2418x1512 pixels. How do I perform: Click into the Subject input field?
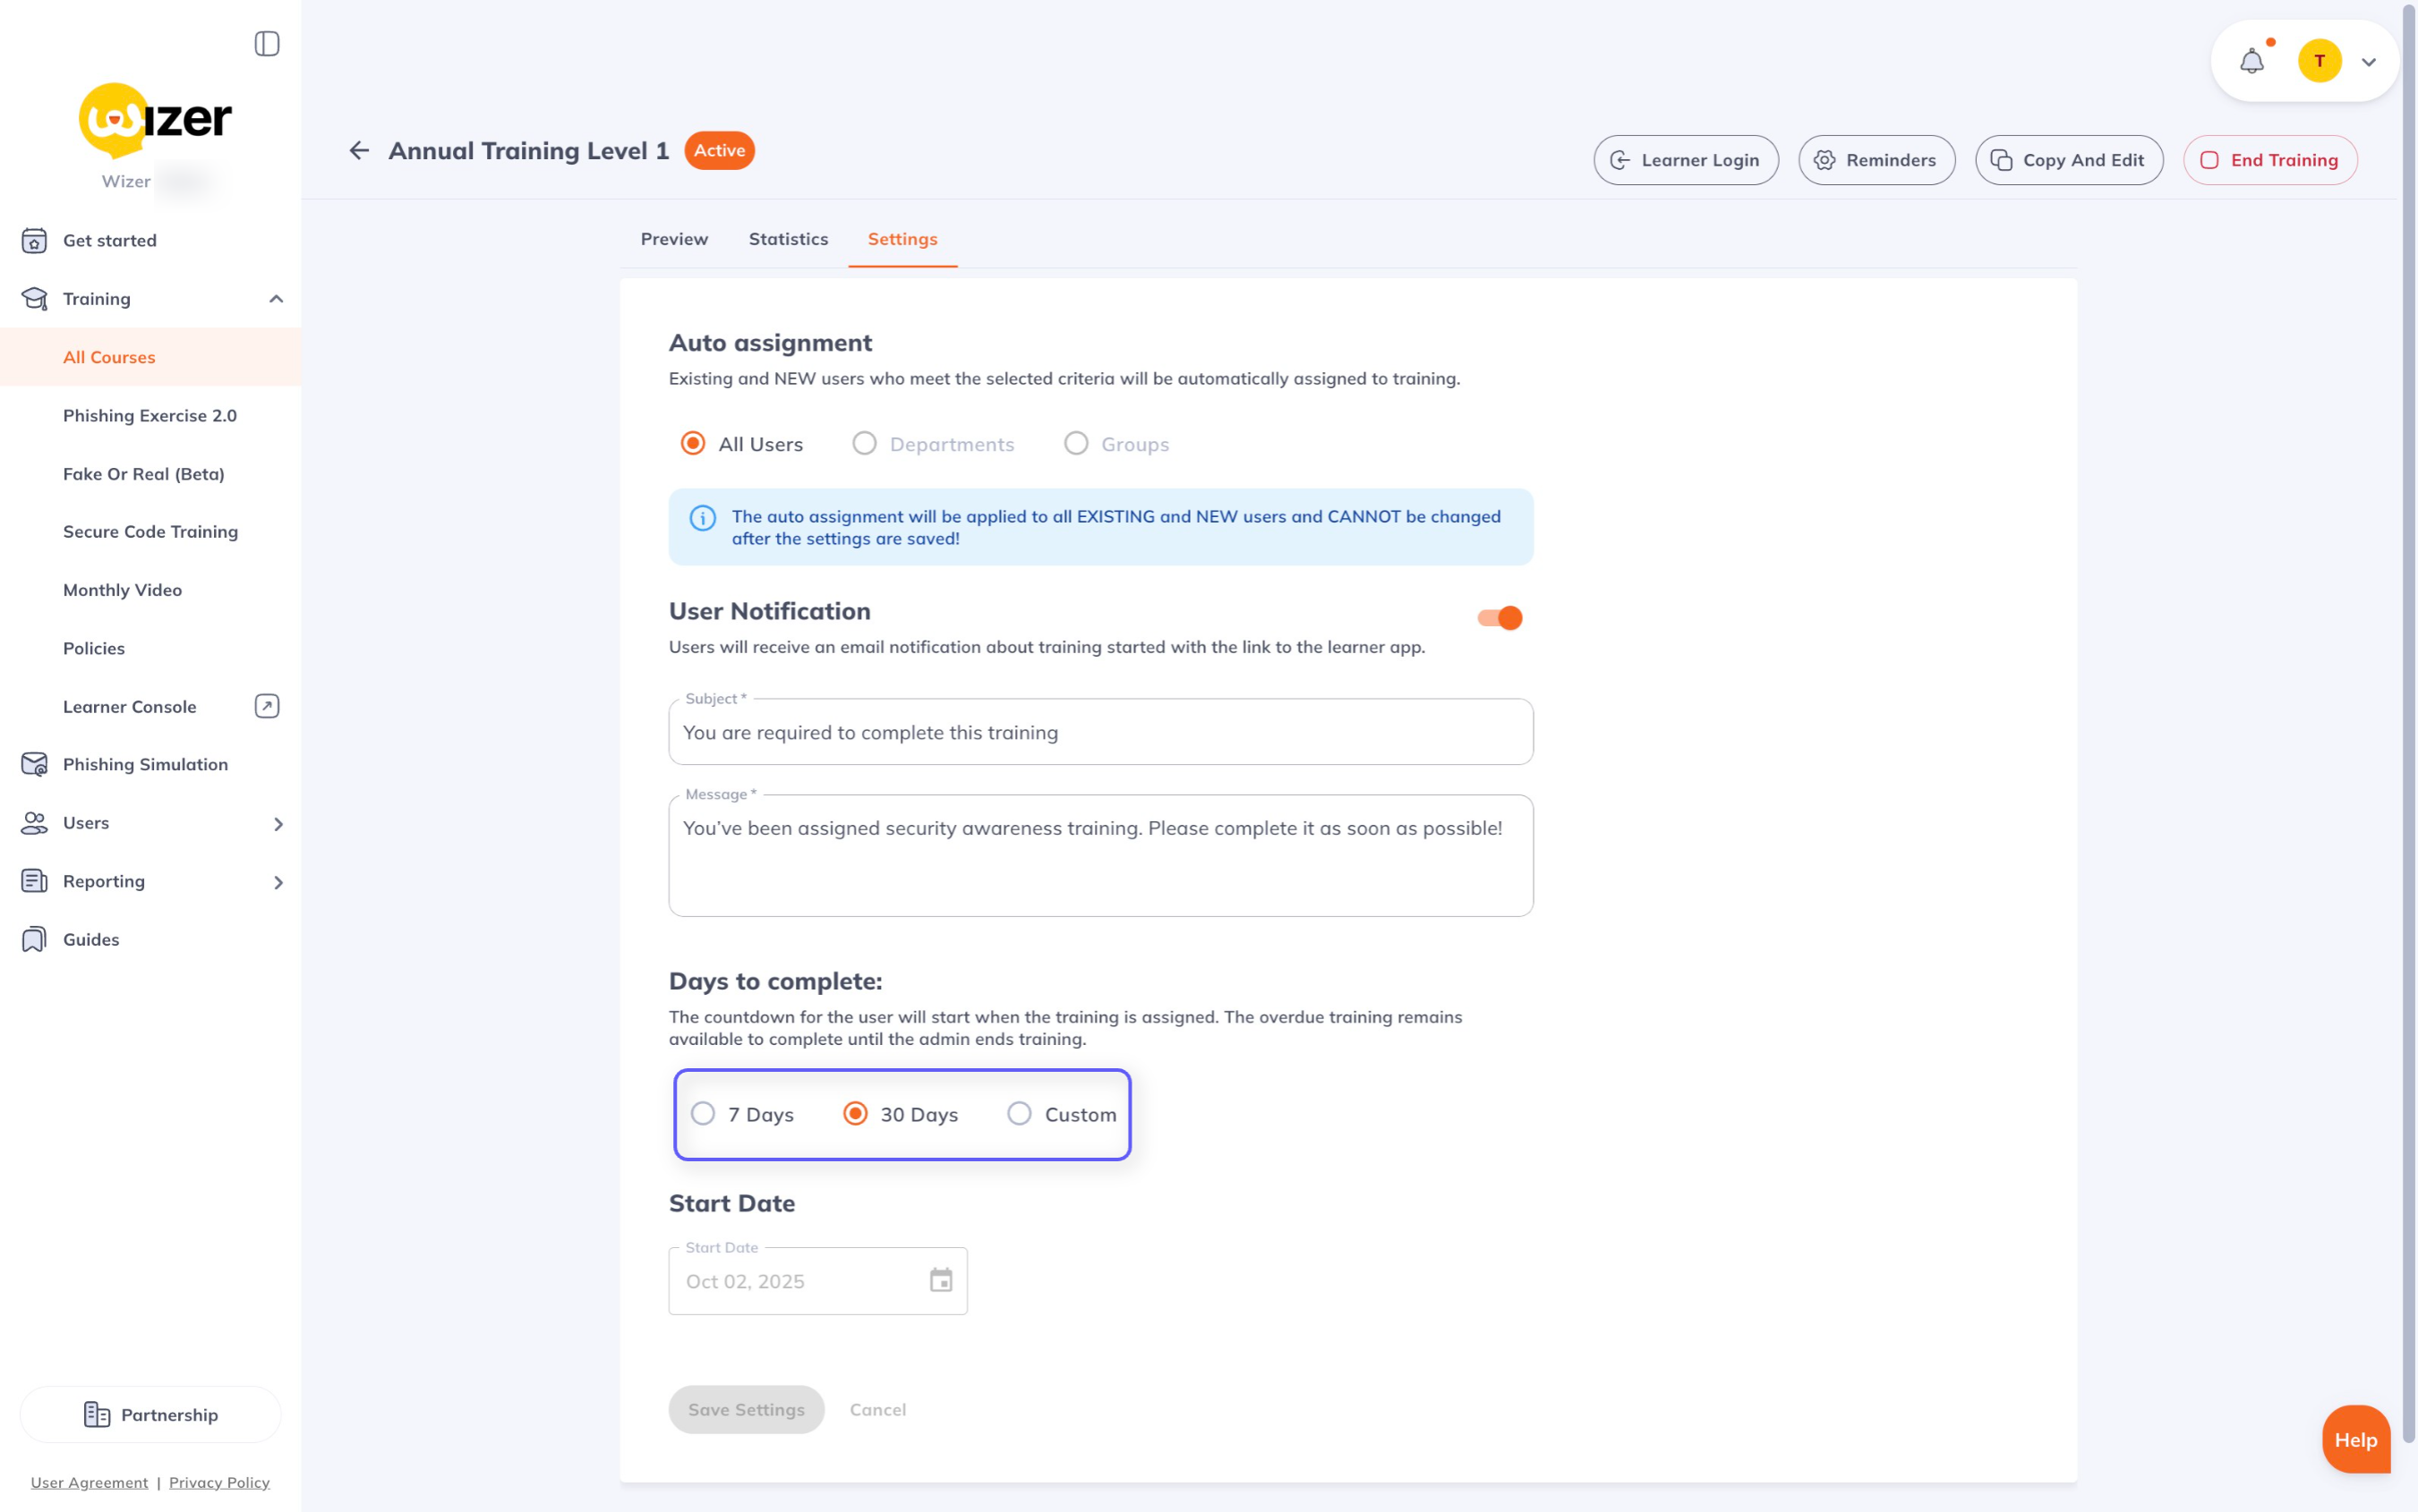click(x=1099, y=733)
